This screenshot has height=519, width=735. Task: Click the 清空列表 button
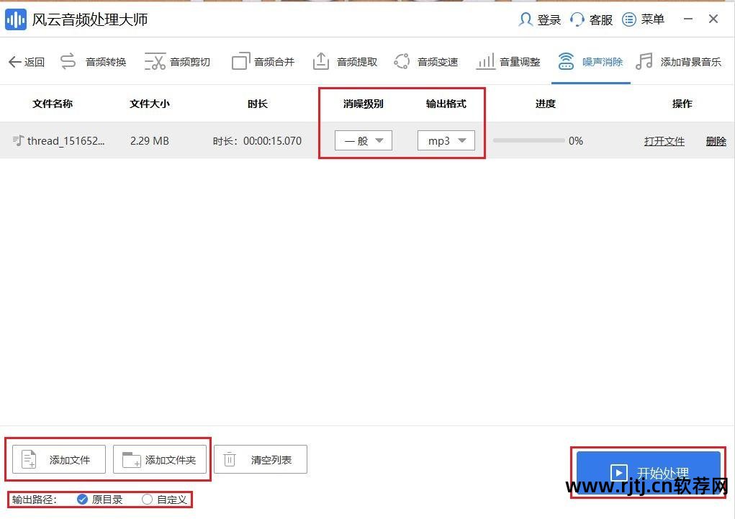coord(261,459)
